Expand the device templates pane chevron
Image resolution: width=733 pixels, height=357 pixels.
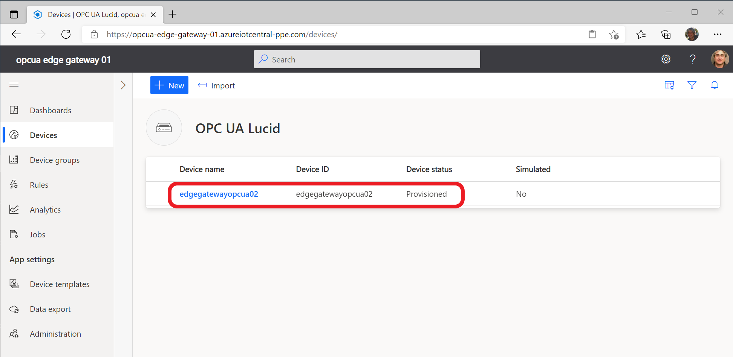click(x=123, y=85)
